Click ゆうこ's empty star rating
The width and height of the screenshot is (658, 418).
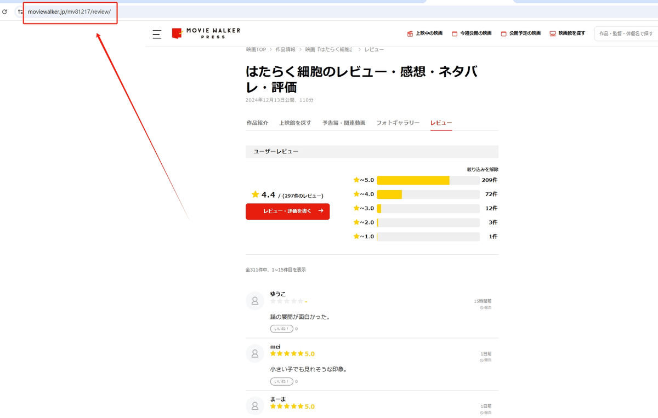[287, 301]
